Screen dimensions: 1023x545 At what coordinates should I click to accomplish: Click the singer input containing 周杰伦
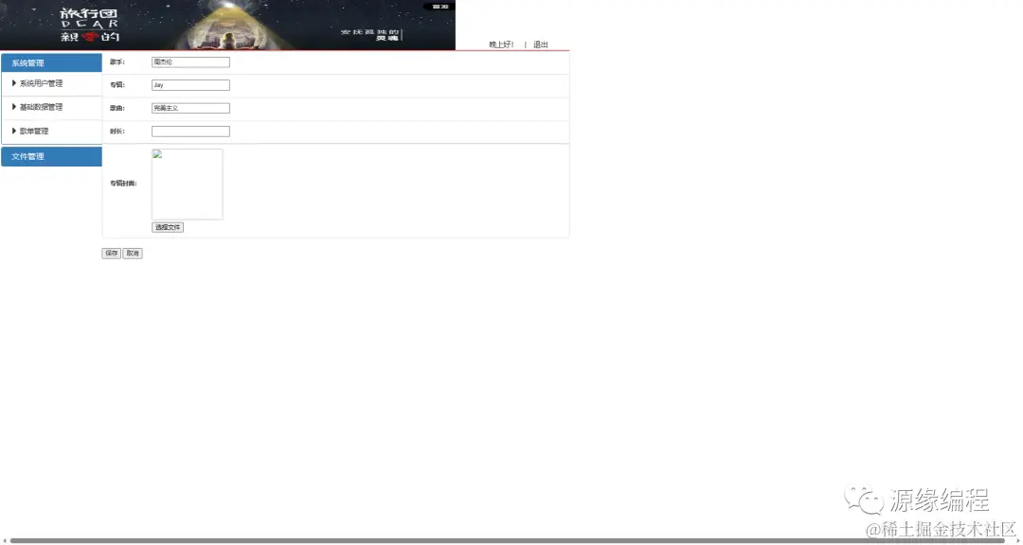pyautogui.click(x=189, y=62)
